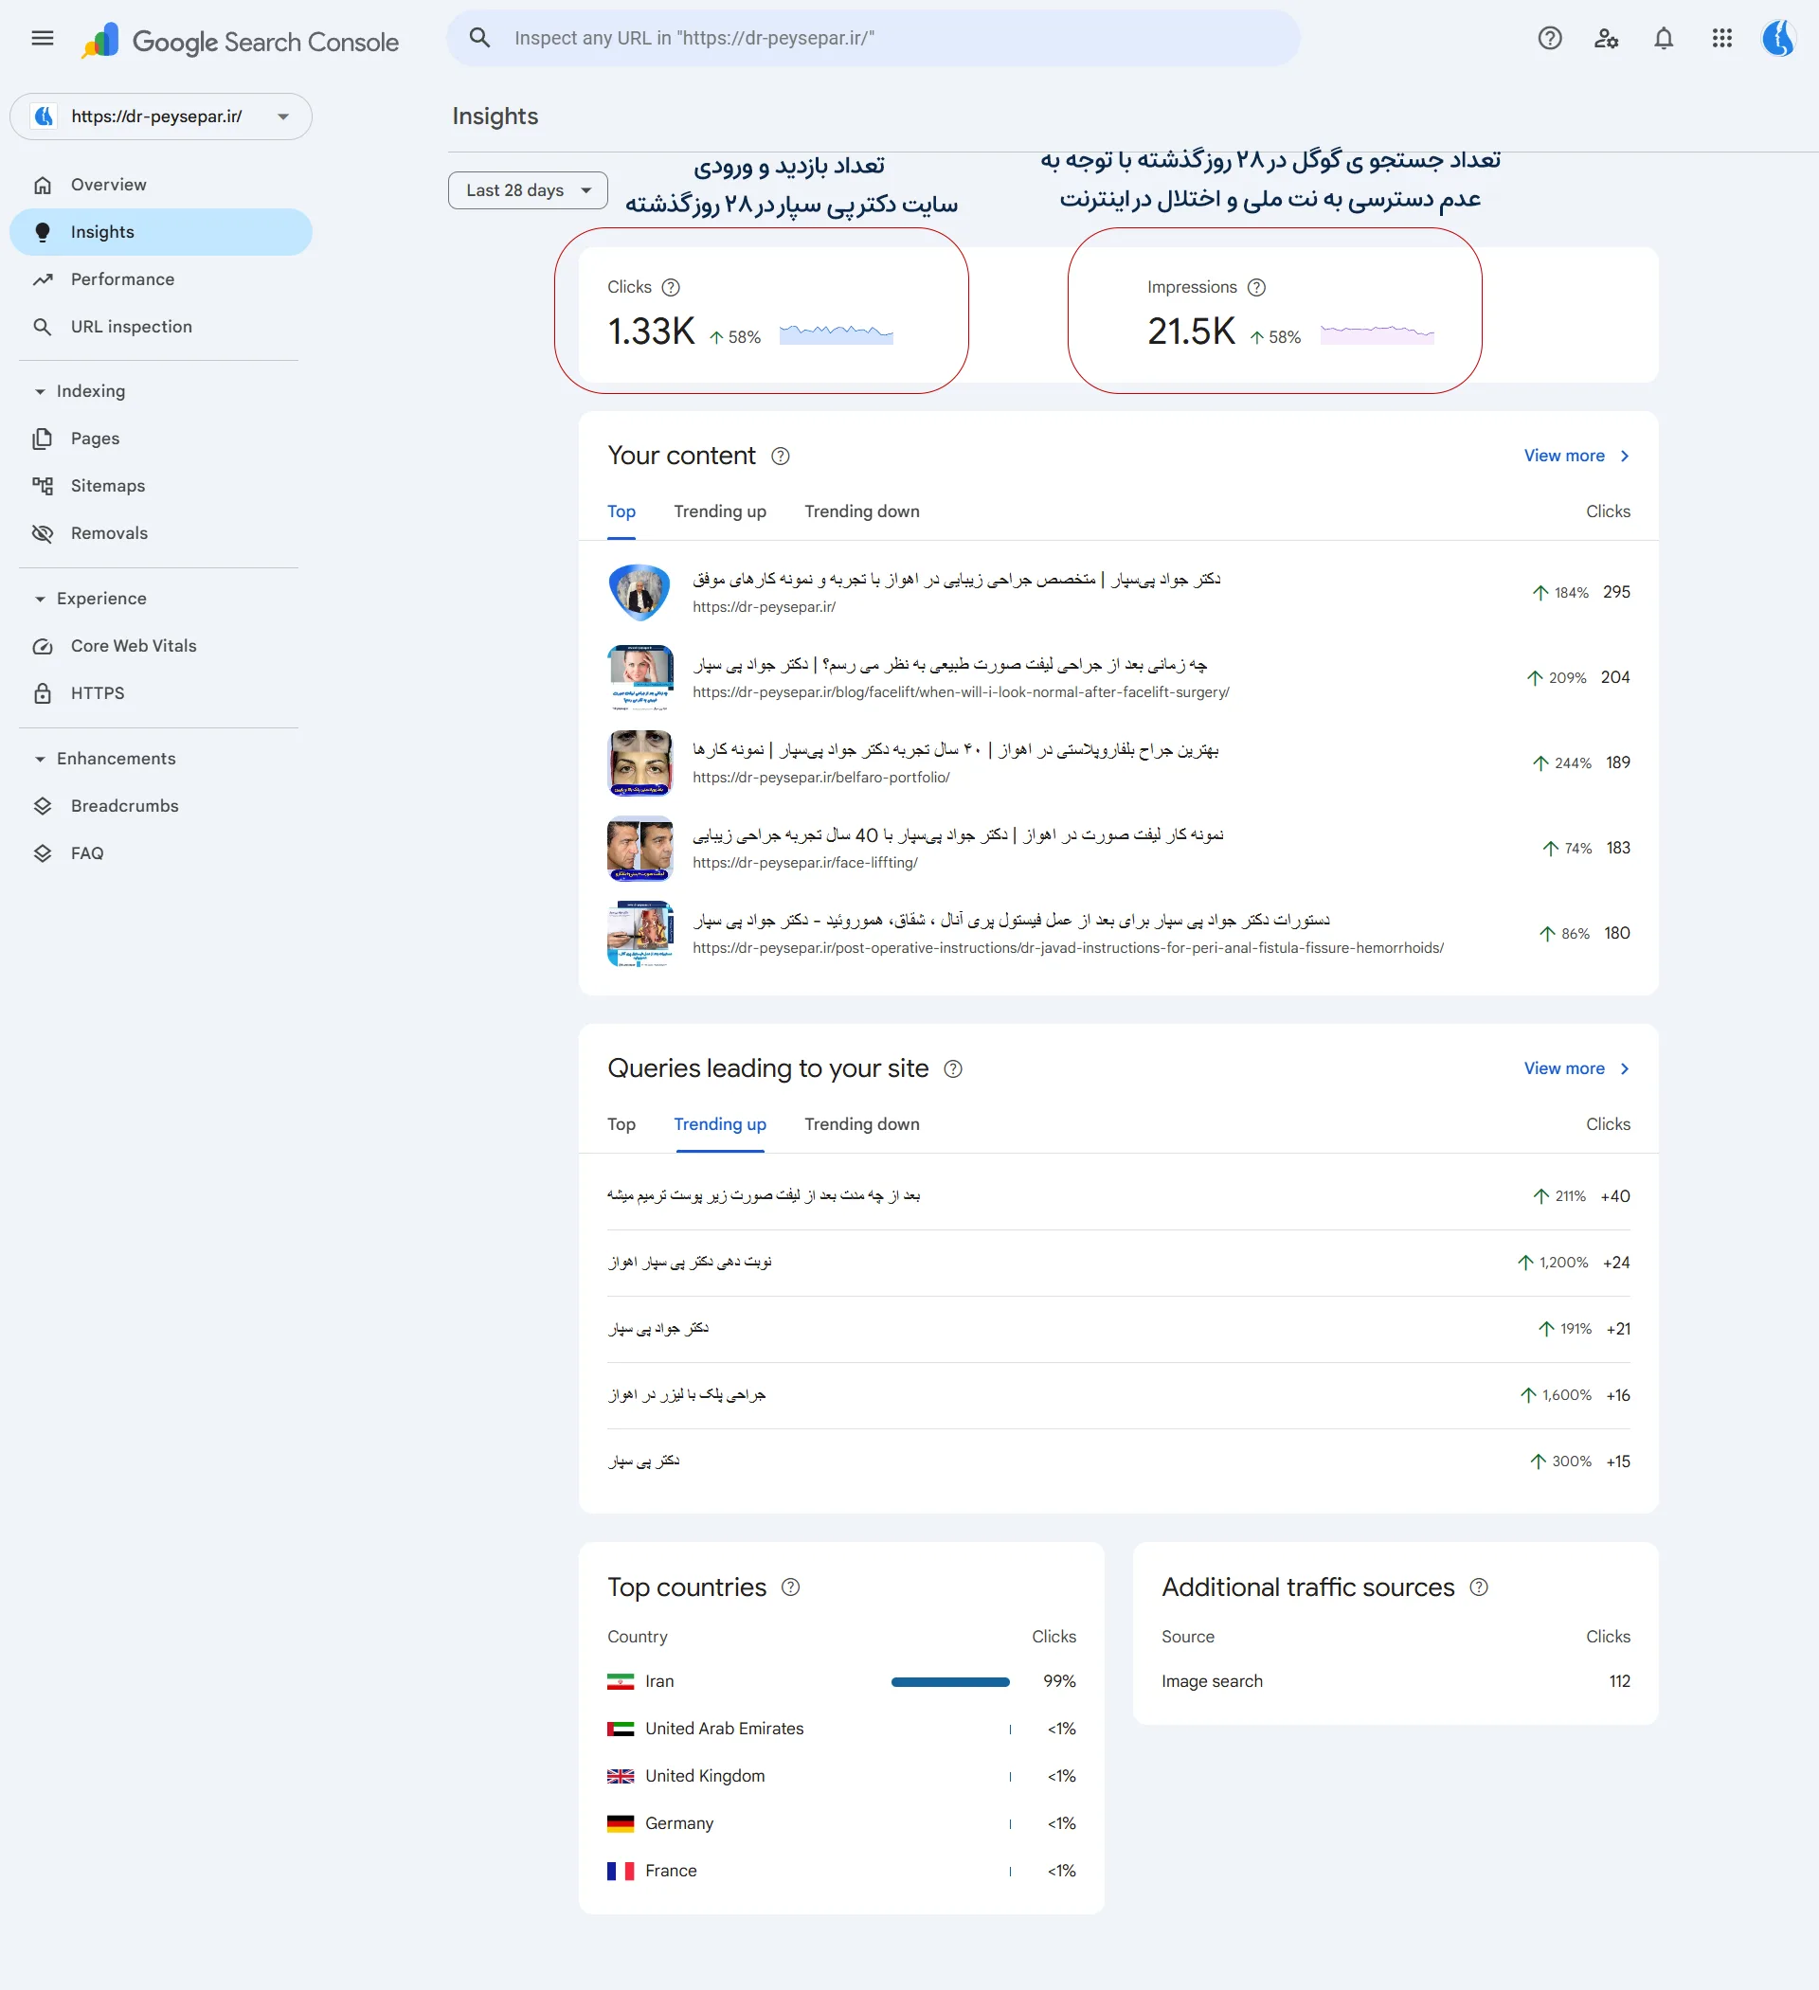Open the notifications bell
This screenshot has height=1990, width=1819.
(1664, 39)
